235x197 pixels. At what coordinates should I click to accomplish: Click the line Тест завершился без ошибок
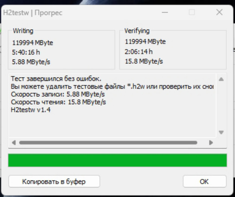click(56, 78)
